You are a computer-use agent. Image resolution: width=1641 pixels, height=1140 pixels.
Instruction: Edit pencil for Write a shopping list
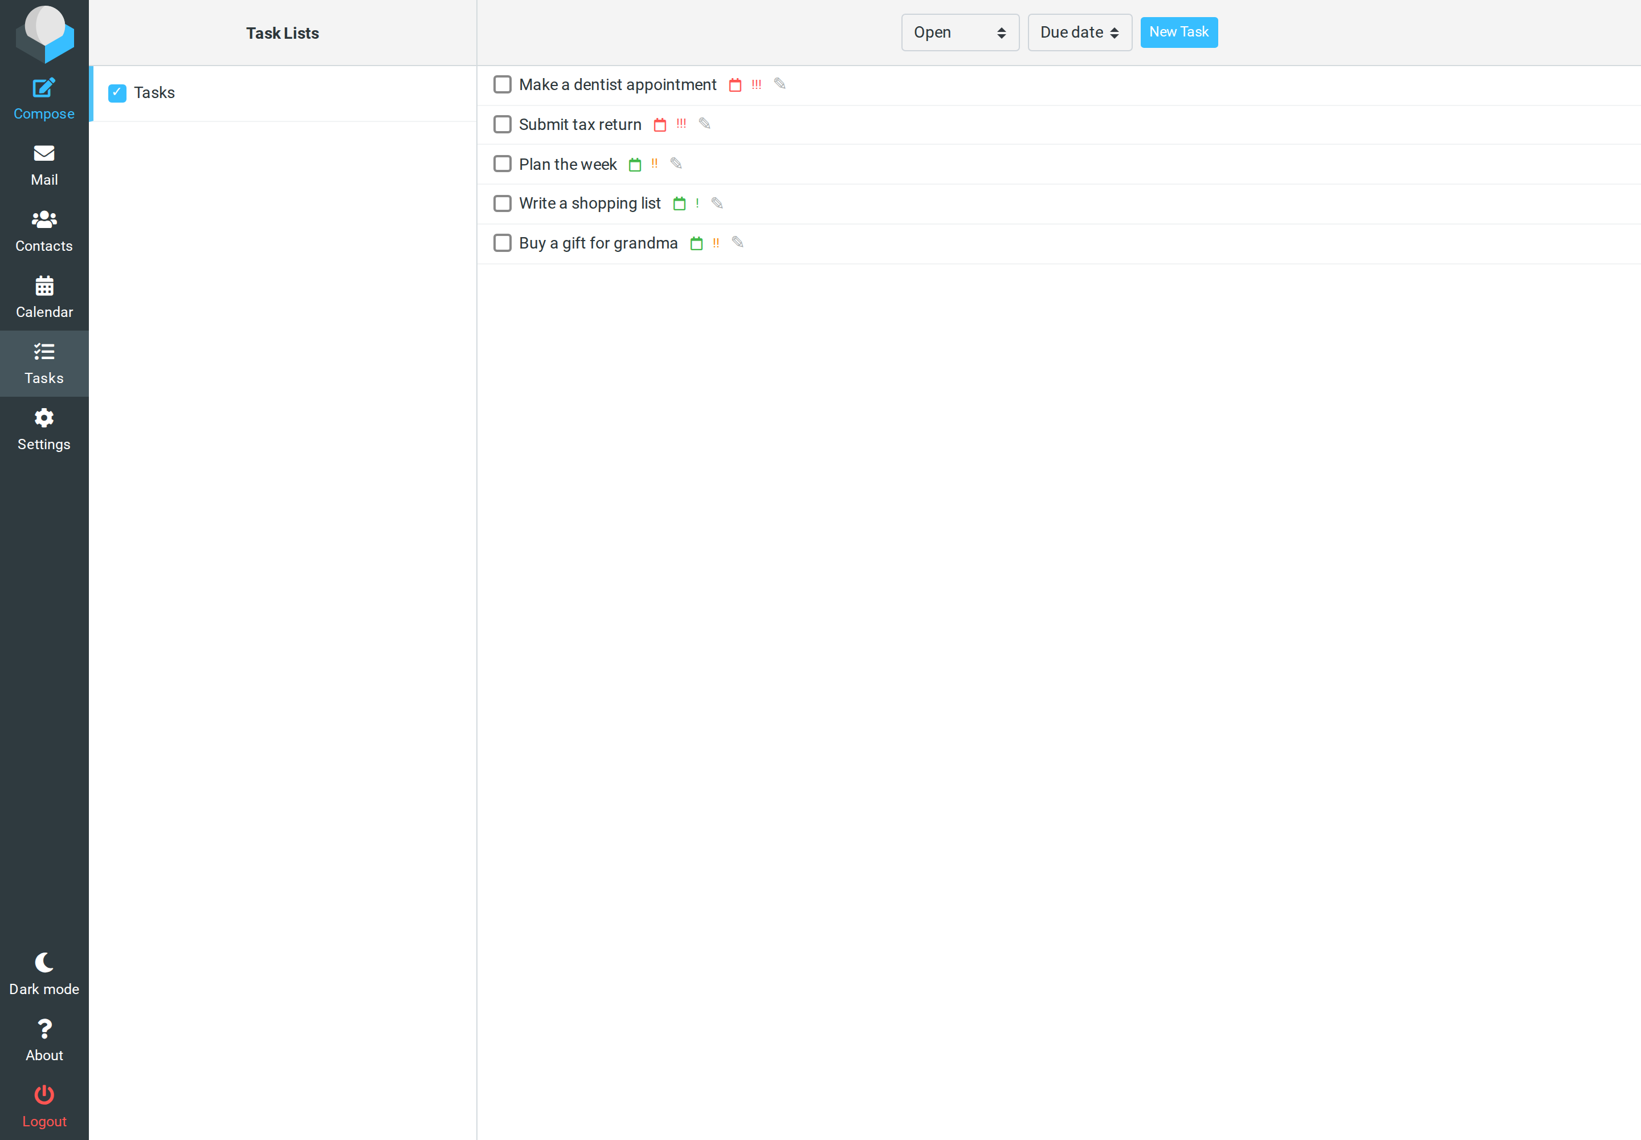[x=717, y=203]
